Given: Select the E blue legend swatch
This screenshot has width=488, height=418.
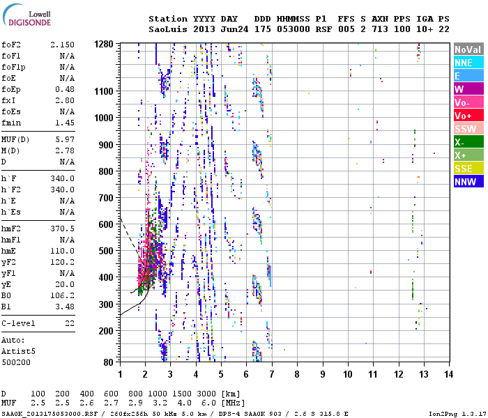Looking at the screenshot, I should (468, 75).
